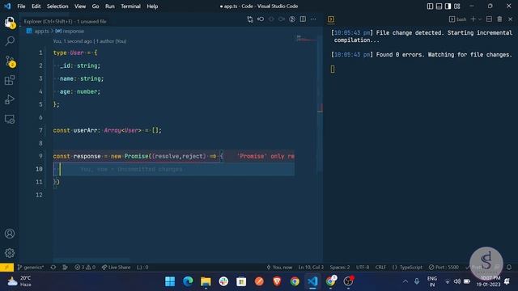The width and height of the screenshot is (518, 291).
Task: Open File Explorer from taskbar
Action: [206, 281]
